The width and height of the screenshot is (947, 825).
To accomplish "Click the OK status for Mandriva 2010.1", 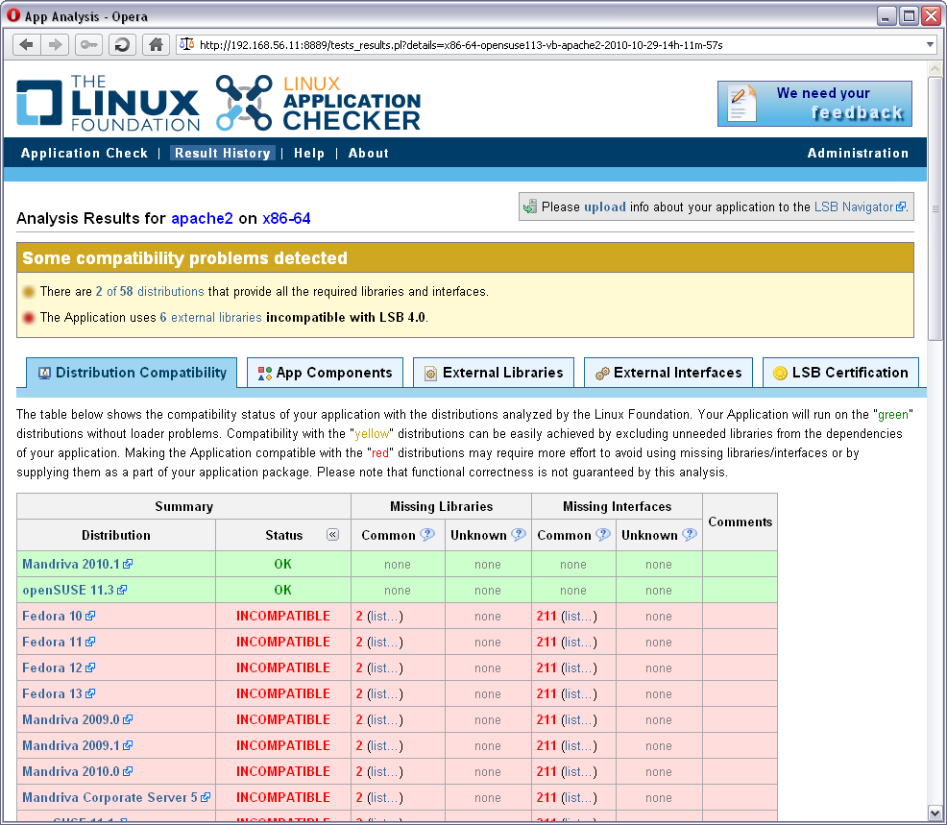I will coord(282,564).
